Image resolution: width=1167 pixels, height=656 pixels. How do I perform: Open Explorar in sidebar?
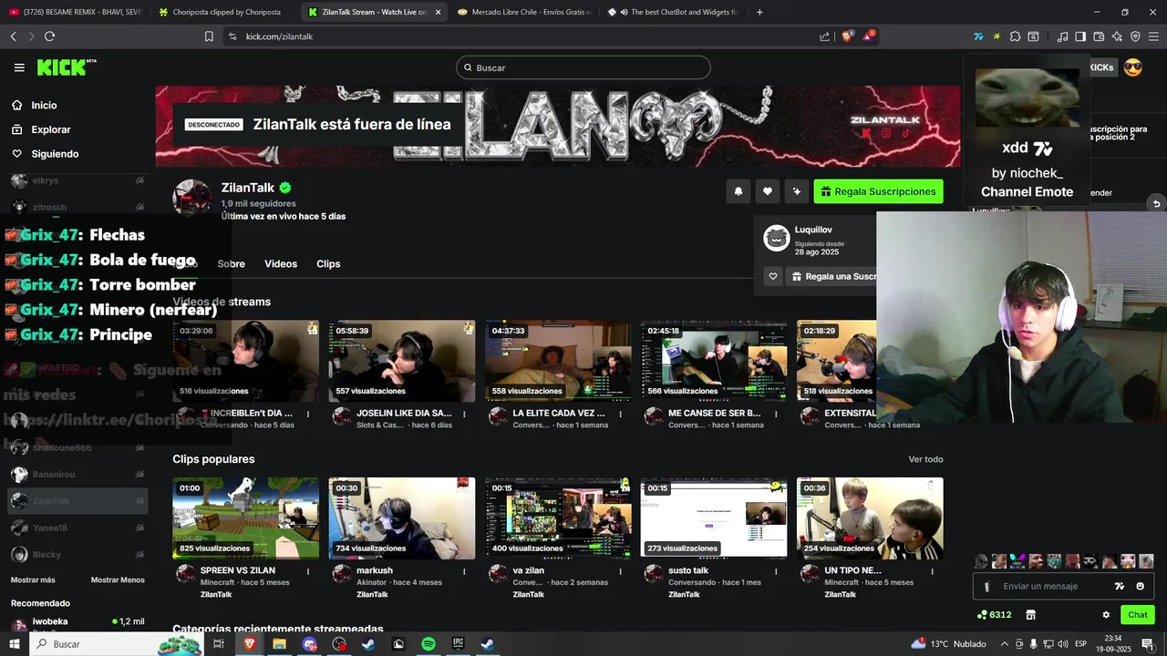50,130
